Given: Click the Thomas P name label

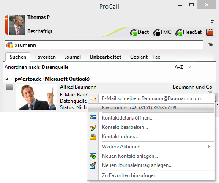Looking at the screenshot, I should pos(38,17).
